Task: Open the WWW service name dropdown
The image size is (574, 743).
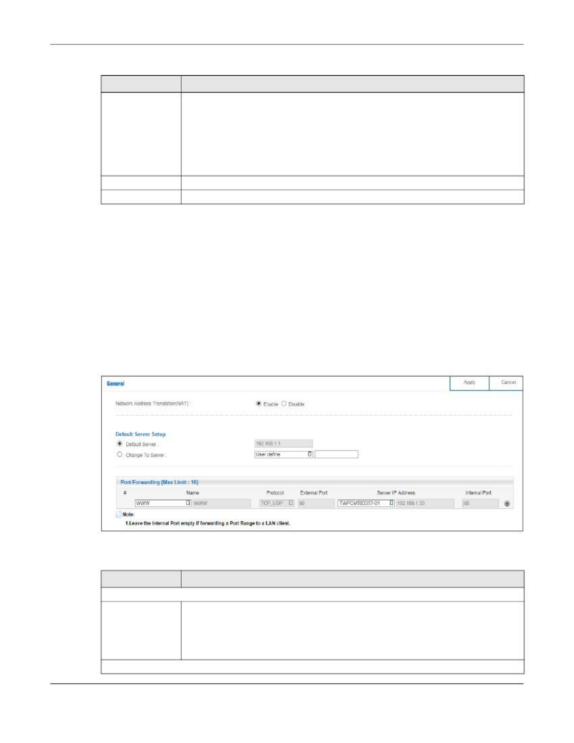Action: 162,503
